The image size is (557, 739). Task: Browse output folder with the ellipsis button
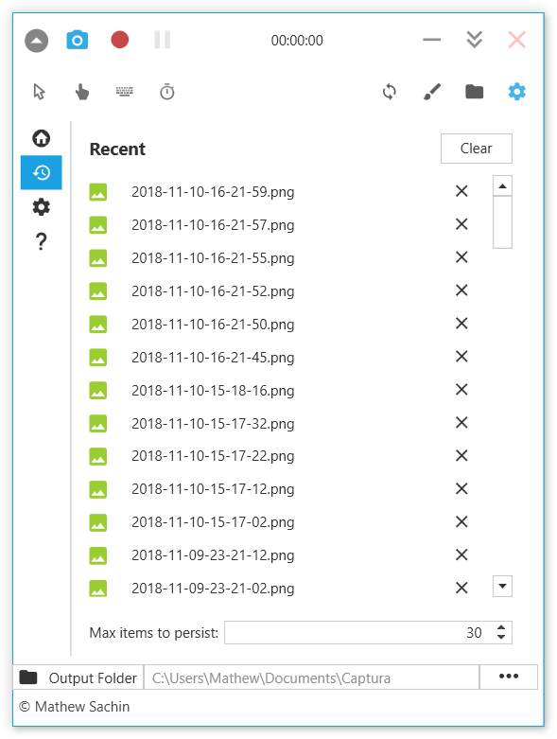tap(509, 677)
